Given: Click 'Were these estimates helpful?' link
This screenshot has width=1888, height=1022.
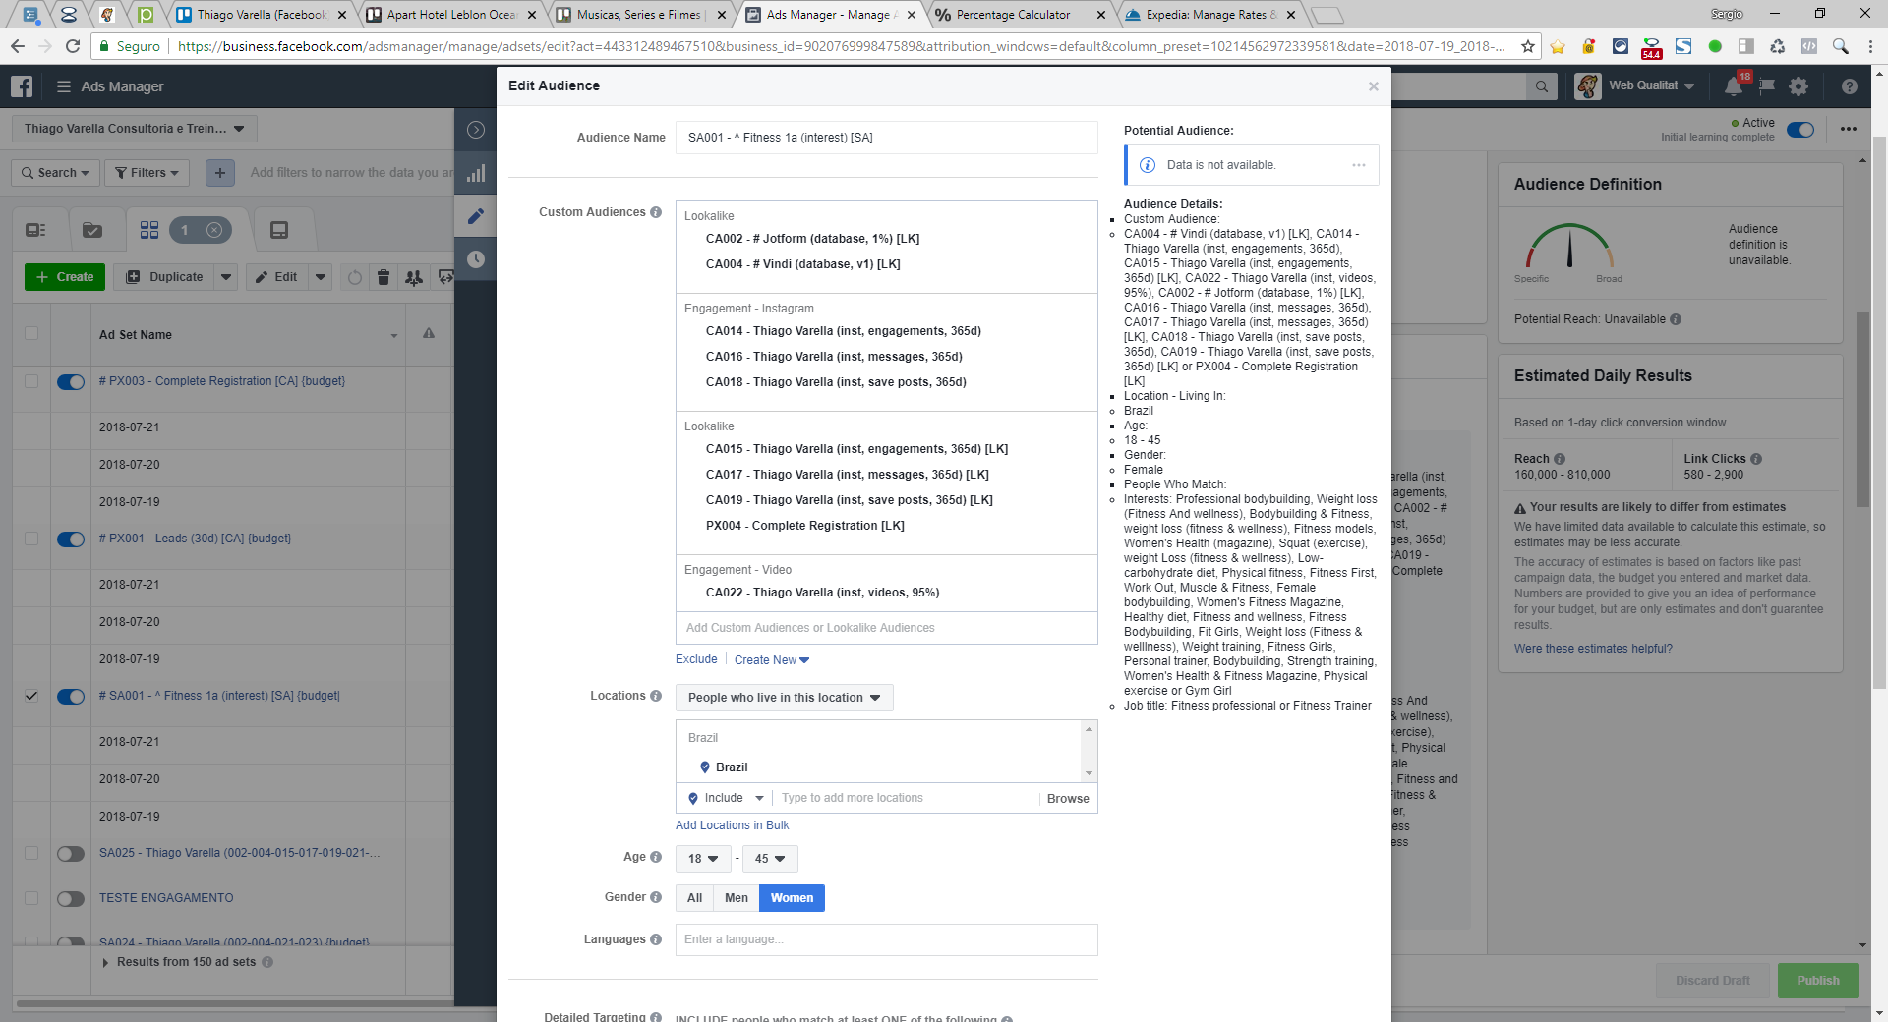Looking at the screenshot, I should point(1593,649).
